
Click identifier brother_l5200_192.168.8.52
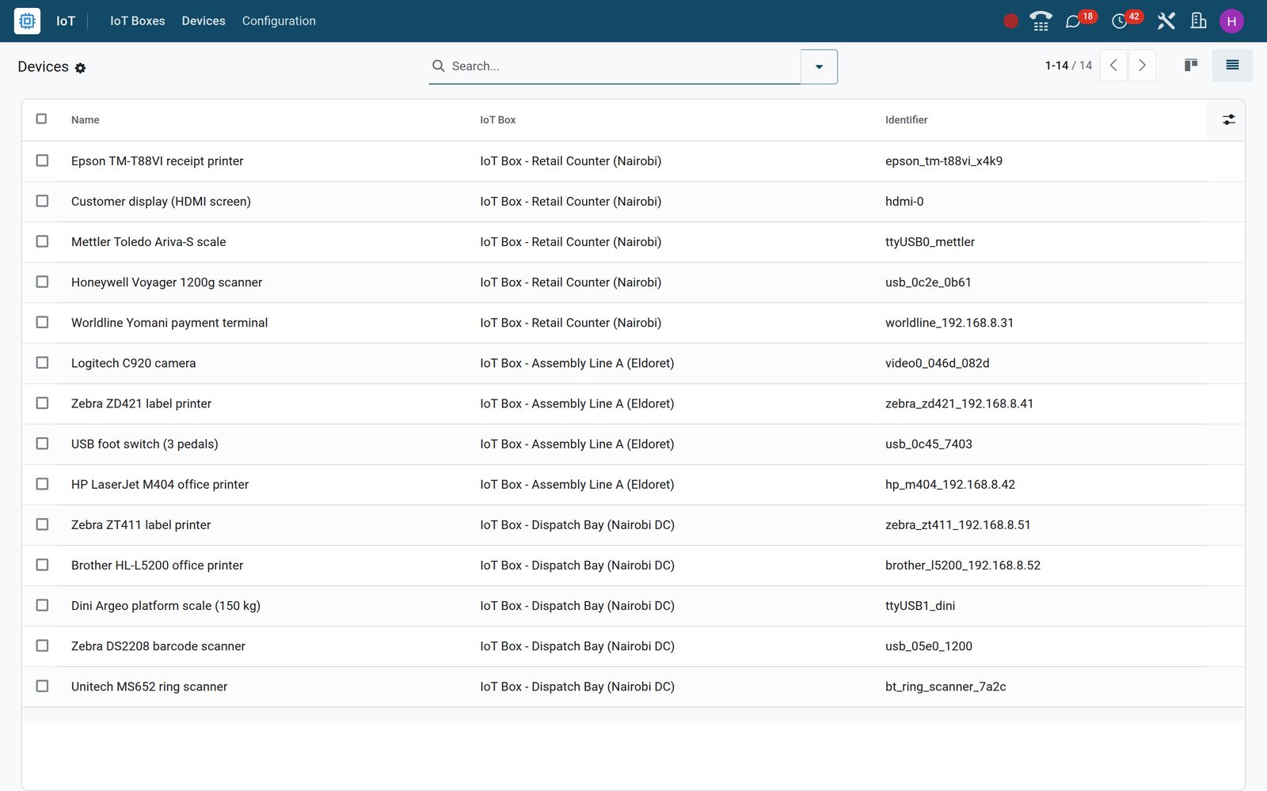point(963,565)
